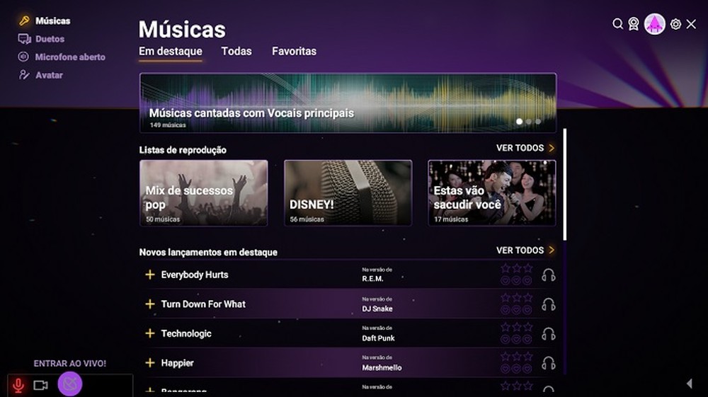Screen dimensions: 708x397
Task: Open the Estas vão sacudir você playlist
Action: pos(492,193)
